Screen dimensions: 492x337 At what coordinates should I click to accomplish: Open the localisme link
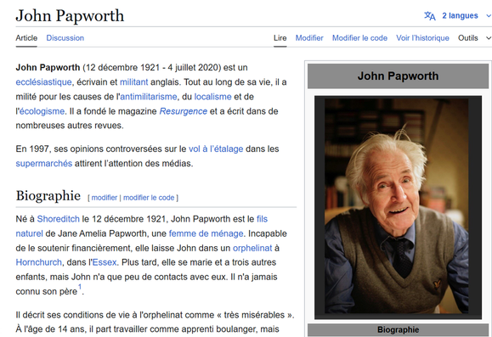click(212, 97)
